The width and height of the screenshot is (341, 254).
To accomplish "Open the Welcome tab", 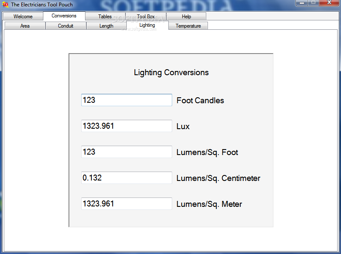I will [23, 17].
